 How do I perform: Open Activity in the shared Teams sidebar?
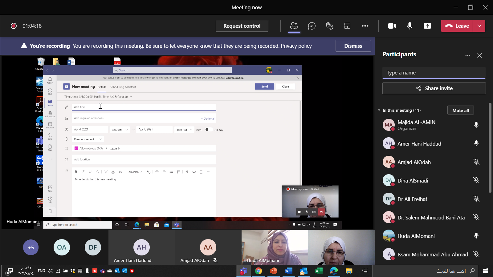(50, 80)
